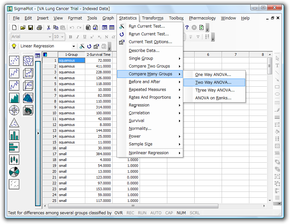
Task: Select ANOVA on Ranks menu entry
Action: tap(214, 98)
